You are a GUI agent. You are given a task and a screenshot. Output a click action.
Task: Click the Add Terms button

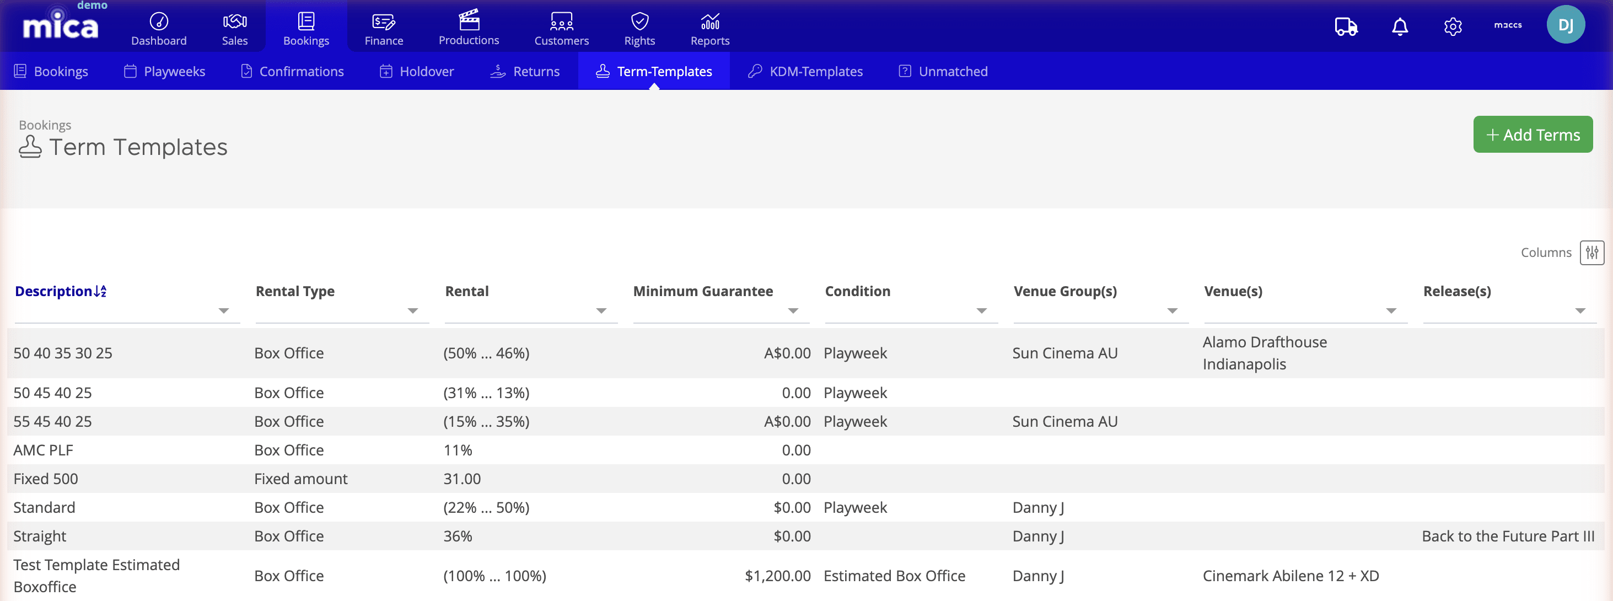click(x=1532, y=134)
